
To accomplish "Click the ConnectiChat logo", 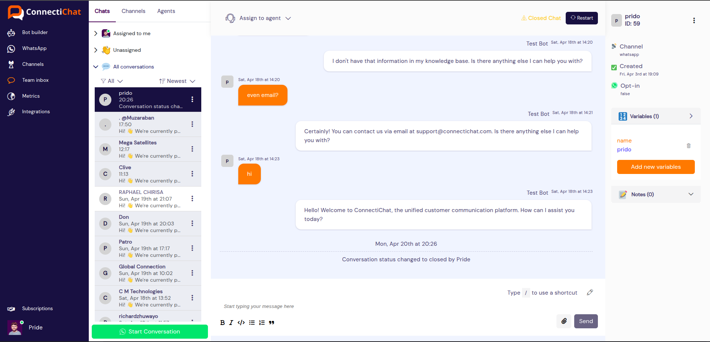I will (44, 12).
